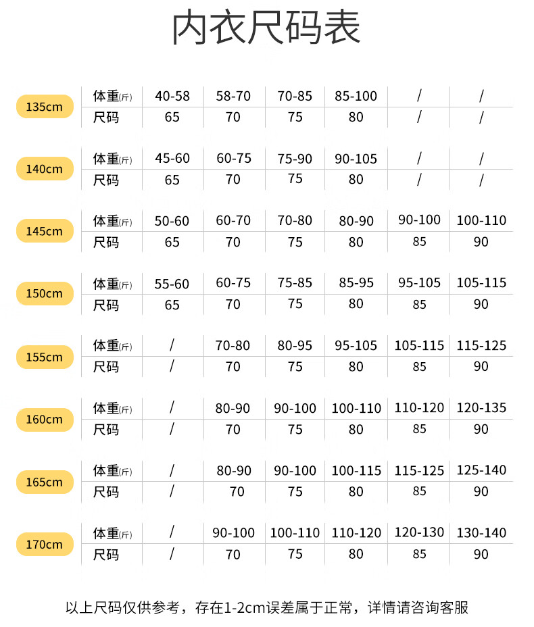The image size is (534, 627).
Task: Select weight cell 115-125 in 155cm row
Action: pos(481,345)
